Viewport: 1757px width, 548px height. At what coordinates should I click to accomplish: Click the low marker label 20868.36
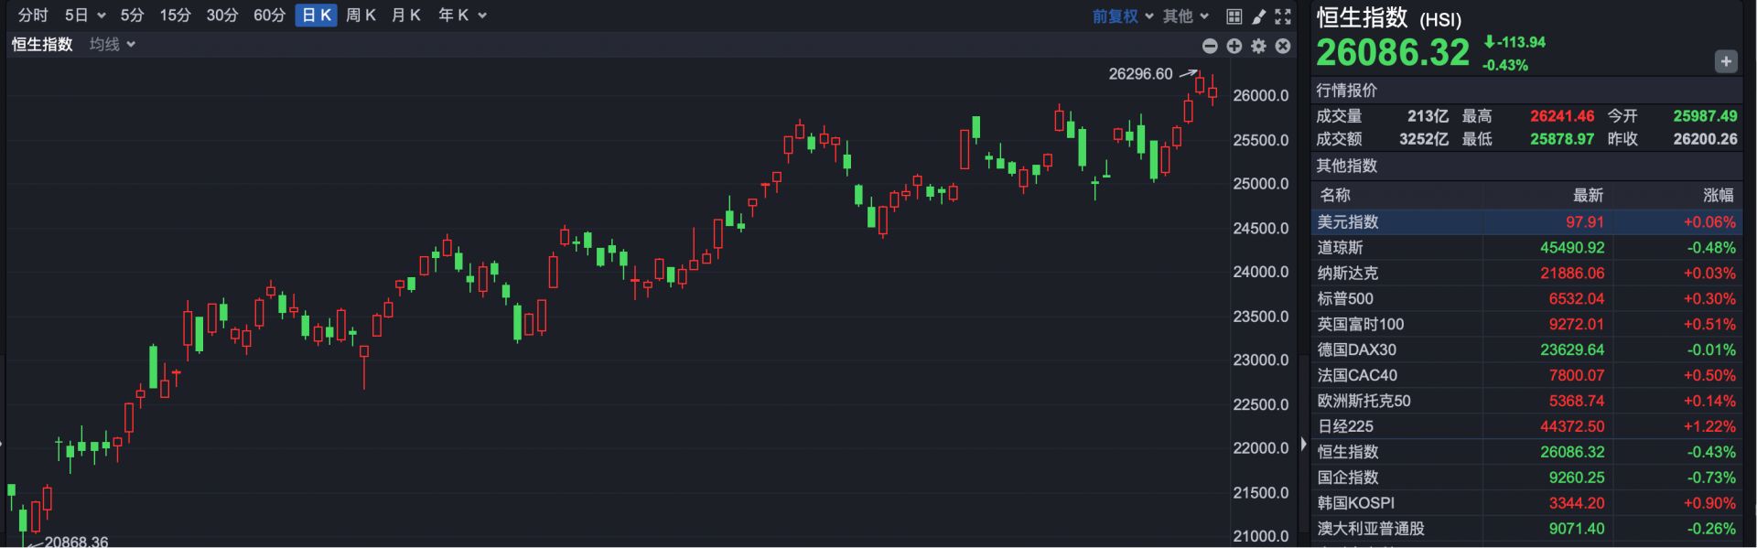click(76, 542)
